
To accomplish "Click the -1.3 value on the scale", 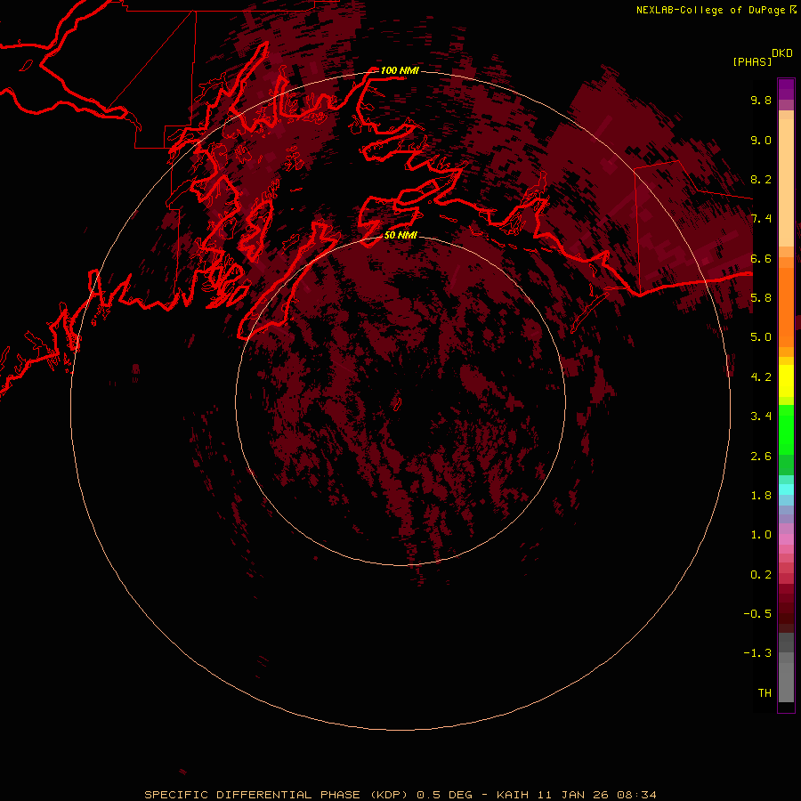I will pos(757,653).
